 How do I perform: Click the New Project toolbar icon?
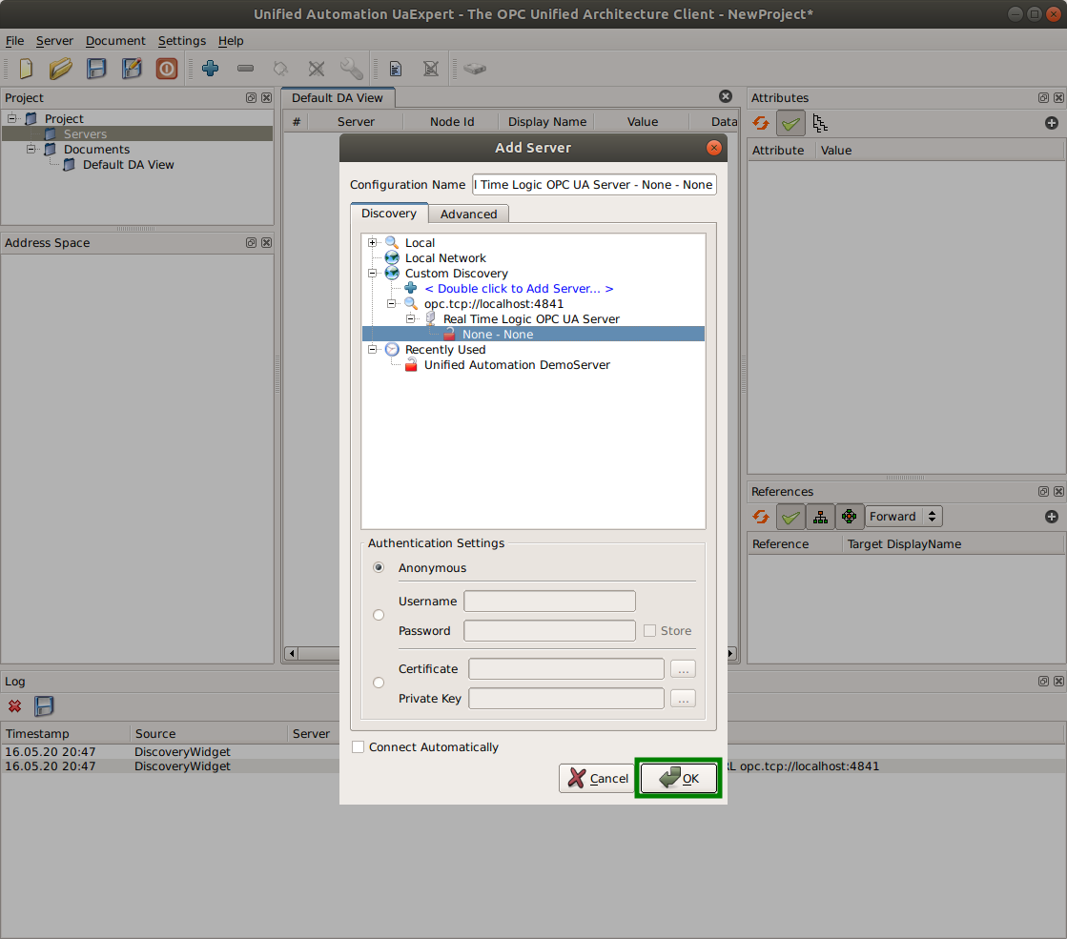point(26,68)
